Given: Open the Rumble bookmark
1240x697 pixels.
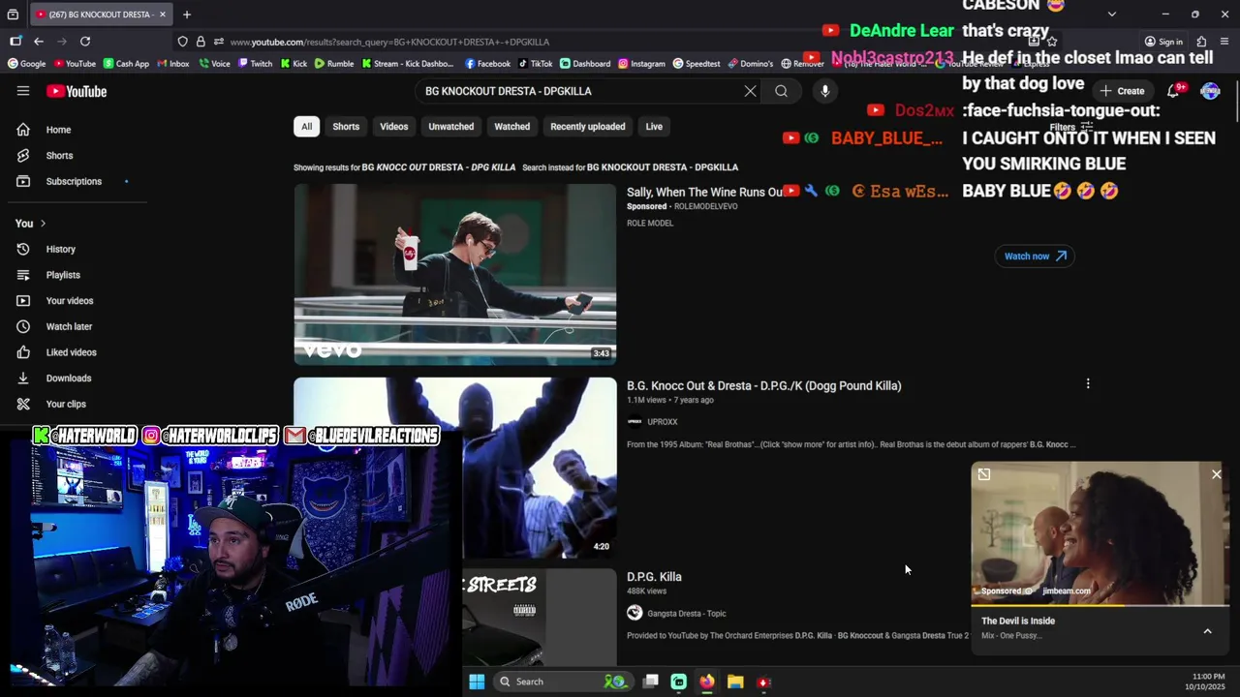Looking at the screenshot, I should pos(334,64).
